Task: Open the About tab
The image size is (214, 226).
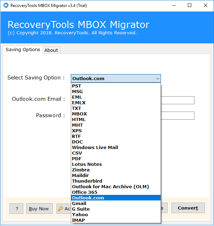Action: 51,50
